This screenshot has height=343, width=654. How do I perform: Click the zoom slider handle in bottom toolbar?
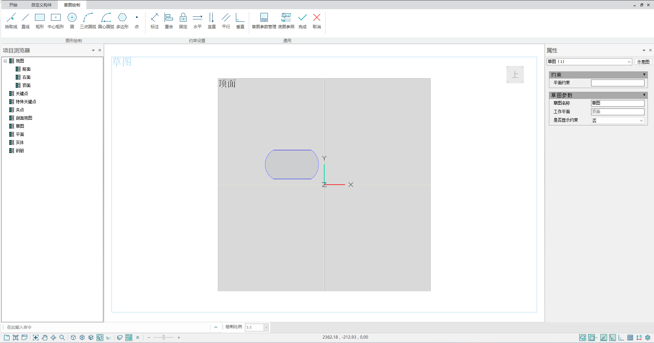163,338
